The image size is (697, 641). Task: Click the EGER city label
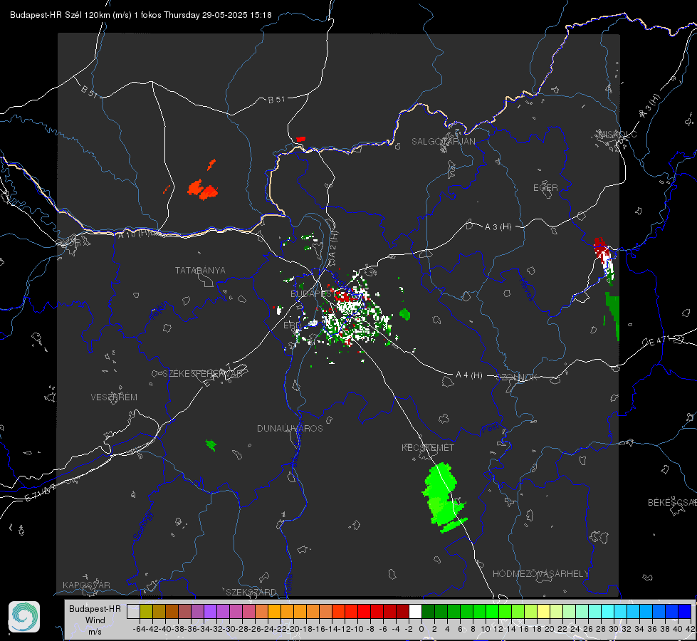pyautogui.click(x=545, y=188)
